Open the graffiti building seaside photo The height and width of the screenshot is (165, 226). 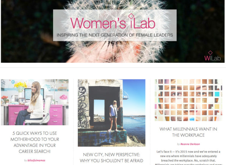tap(111, 113)
